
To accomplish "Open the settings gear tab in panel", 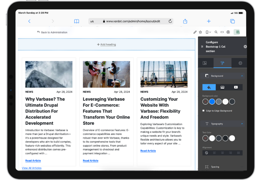I will 240,63.
